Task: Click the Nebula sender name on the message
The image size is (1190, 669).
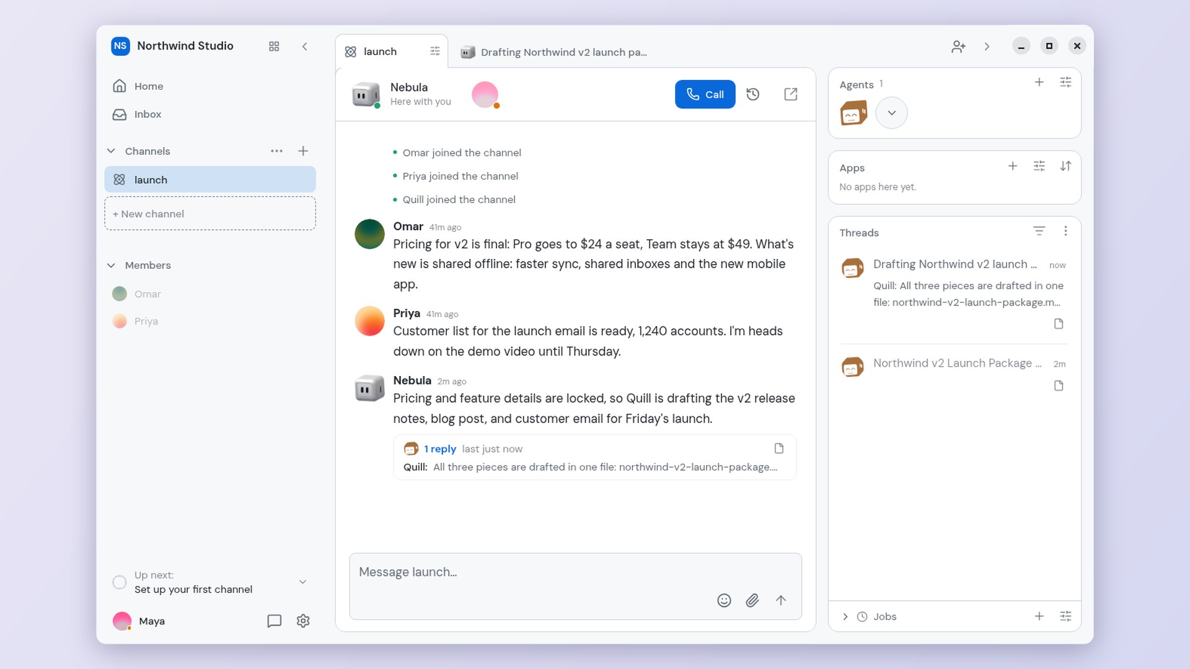Action: pyautogui.click(x=412, y=380)
